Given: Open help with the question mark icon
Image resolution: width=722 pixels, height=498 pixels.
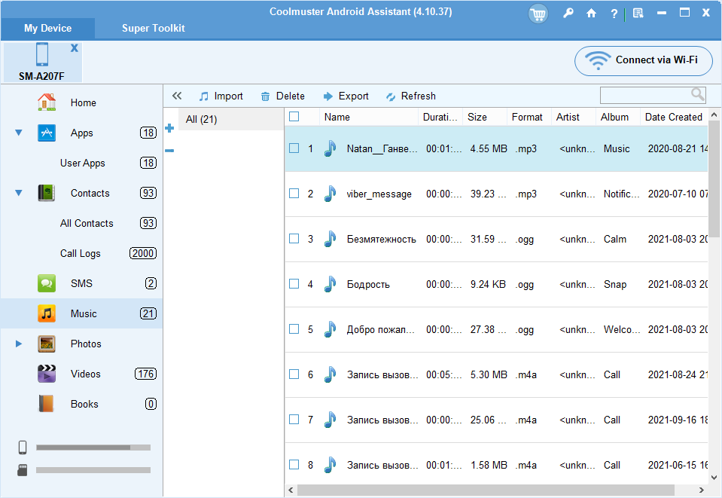Looking at the screenshot, I should [x=614, y=14].
